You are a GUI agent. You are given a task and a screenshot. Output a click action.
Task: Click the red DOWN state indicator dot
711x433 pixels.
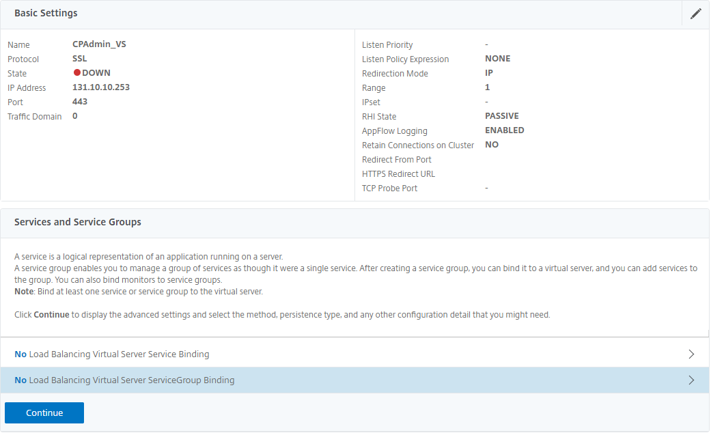[77, 73]
